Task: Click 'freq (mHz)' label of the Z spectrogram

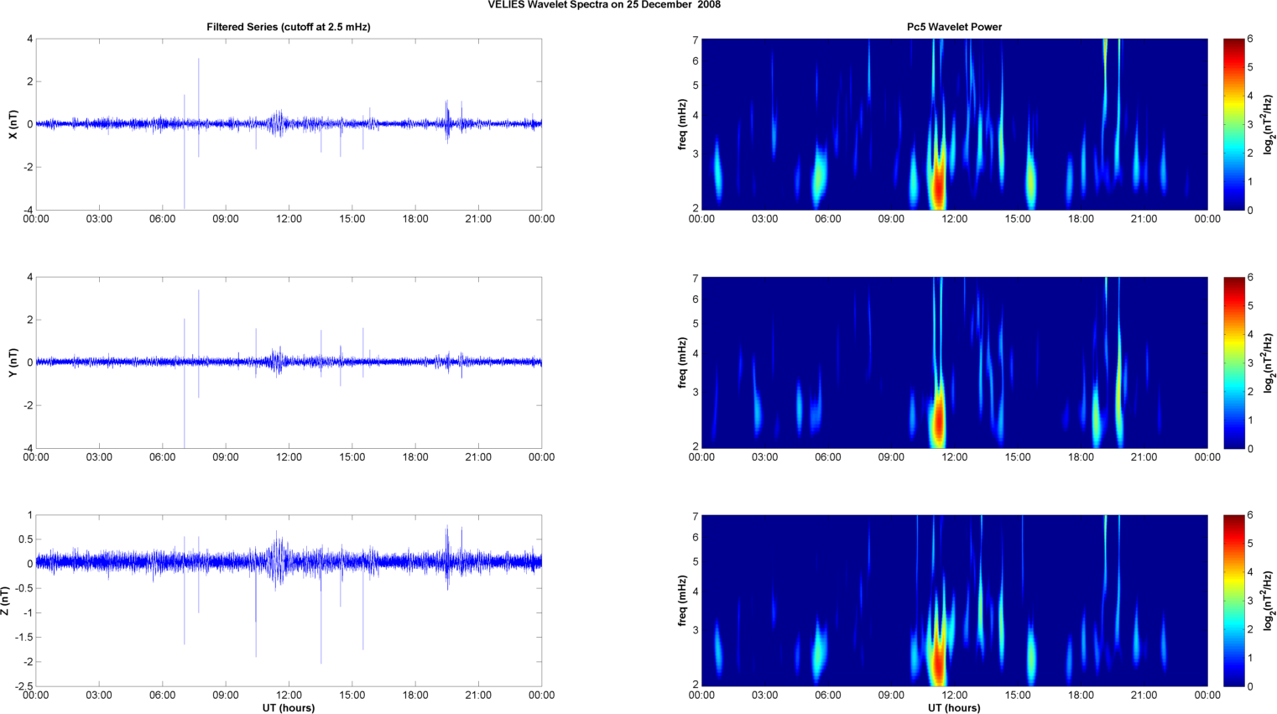Action: [683, 601]
